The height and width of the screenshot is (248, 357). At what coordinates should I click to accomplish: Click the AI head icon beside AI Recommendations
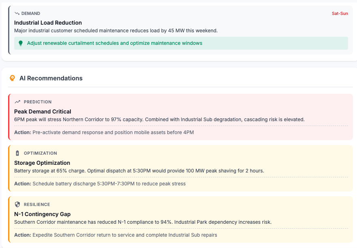tap(12, 78)
